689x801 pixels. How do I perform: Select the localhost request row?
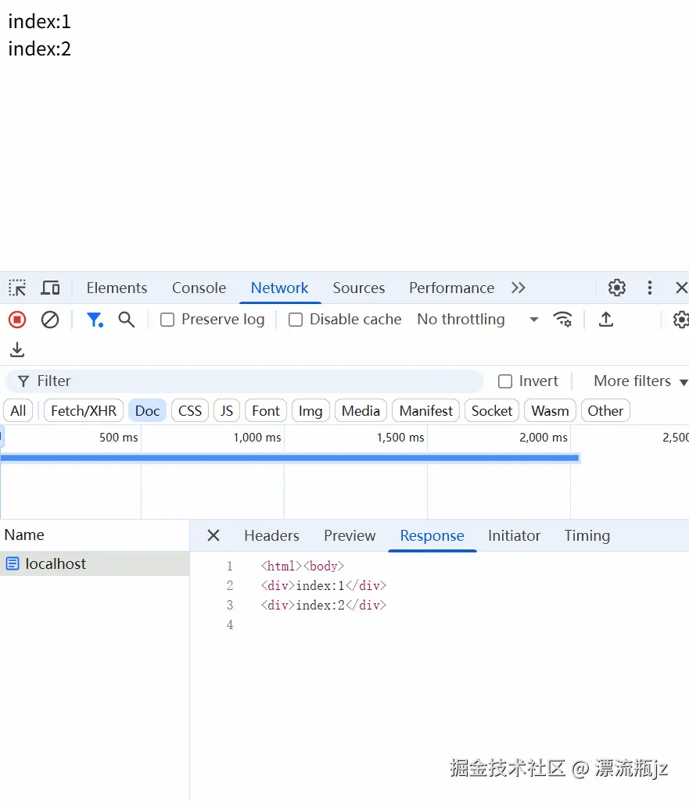coord(95,564)
